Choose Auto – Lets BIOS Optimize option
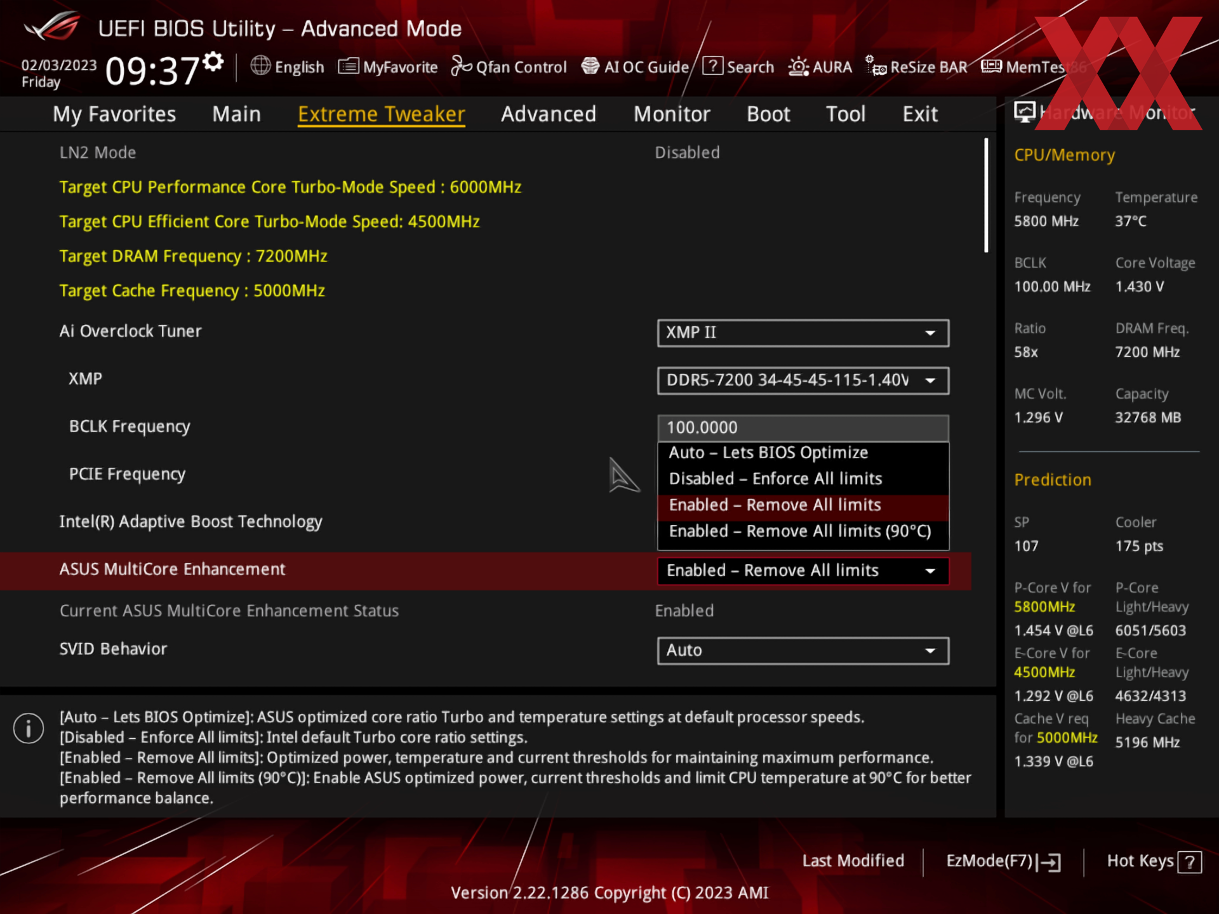 point(803,453)
